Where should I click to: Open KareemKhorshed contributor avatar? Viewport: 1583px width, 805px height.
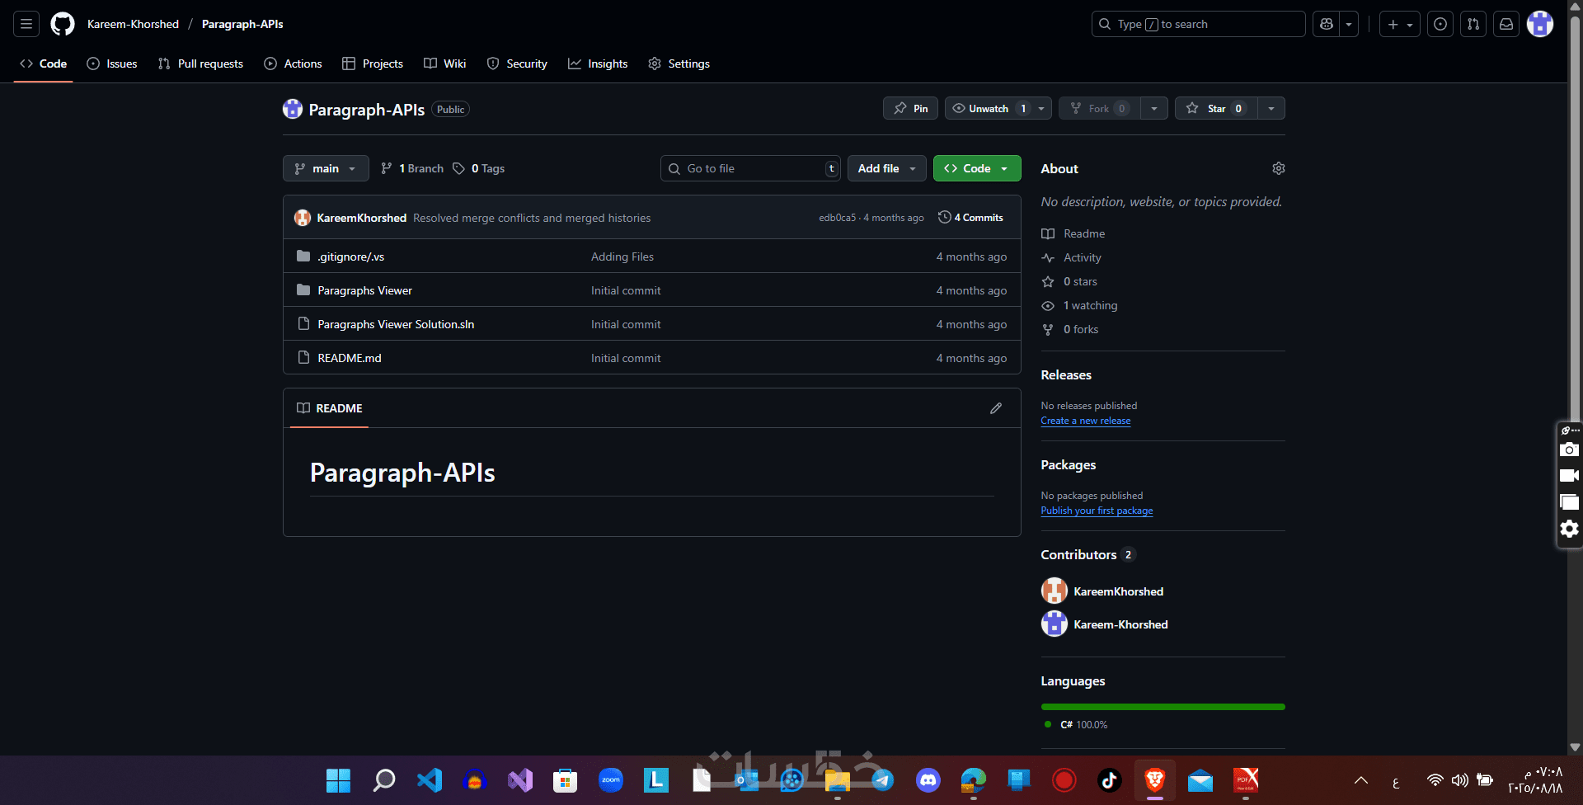(x=1055, y=591)
